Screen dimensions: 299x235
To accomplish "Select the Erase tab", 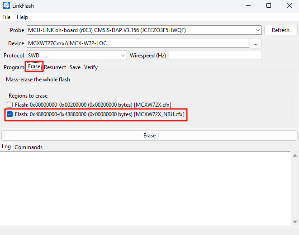I will pyautogui.click(x=34, y=67).
